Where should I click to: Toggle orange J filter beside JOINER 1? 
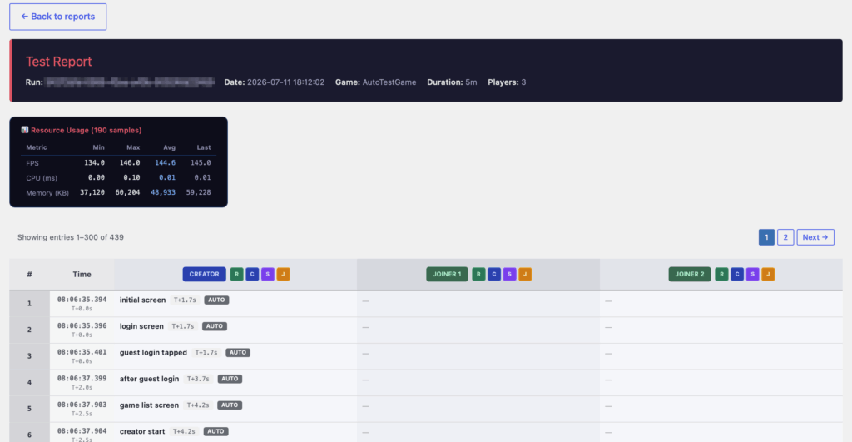[x=525, y=274]
